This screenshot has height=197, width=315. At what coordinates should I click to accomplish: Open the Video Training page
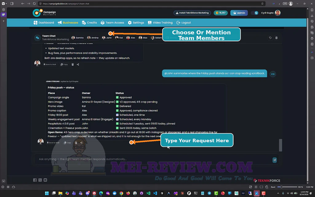pos(160,23)
